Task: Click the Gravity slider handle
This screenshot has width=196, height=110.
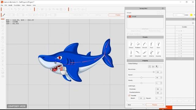Action: (141, 83)
